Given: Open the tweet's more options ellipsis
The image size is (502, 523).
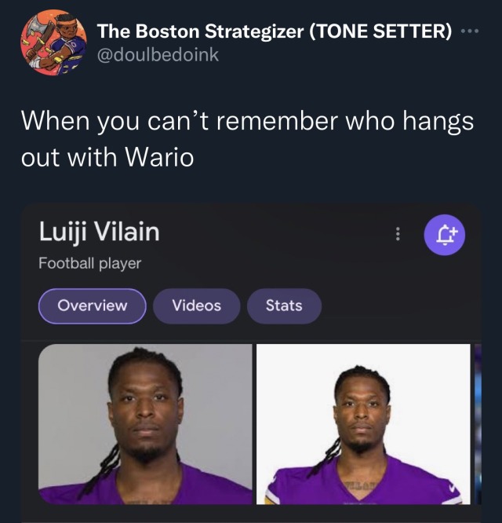Looking at the screenshot, I should pyautogui.click(x=470, y=31).
